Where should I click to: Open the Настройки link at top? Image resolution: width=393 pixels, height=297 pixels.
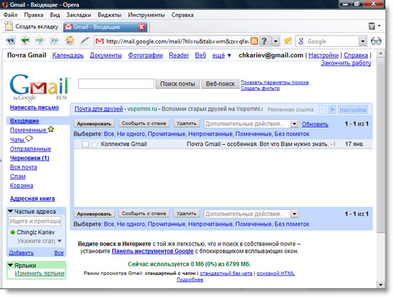coord(323,55)
